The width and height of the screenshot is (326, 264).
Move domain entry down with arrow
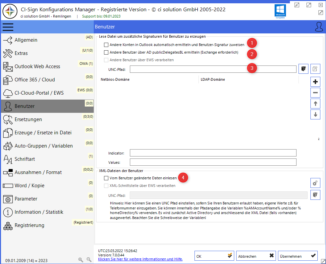(315, 114)
